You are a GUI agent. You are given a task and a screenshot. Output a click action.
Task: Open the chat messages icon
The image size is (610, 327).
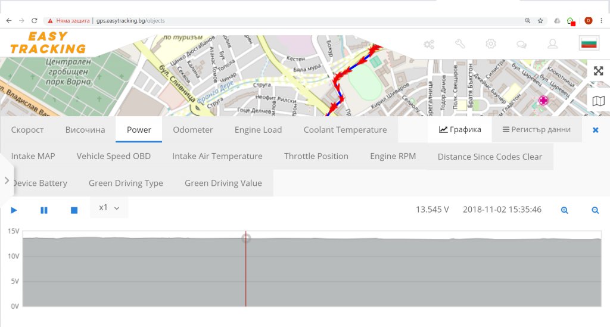pyautogui.click(x=521, y=43)
